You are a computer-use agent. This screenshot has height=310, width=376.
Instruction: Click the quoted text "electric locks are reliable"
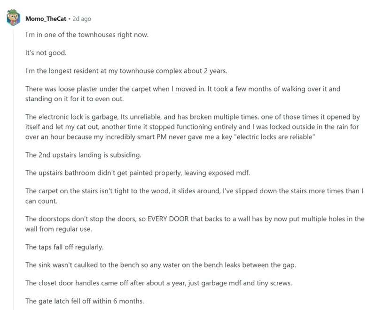pos(276,137)
